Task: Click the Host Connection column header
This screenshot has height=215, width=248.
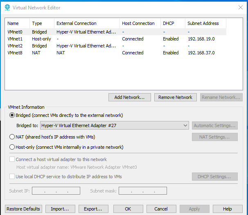Action: click(140, 23)
